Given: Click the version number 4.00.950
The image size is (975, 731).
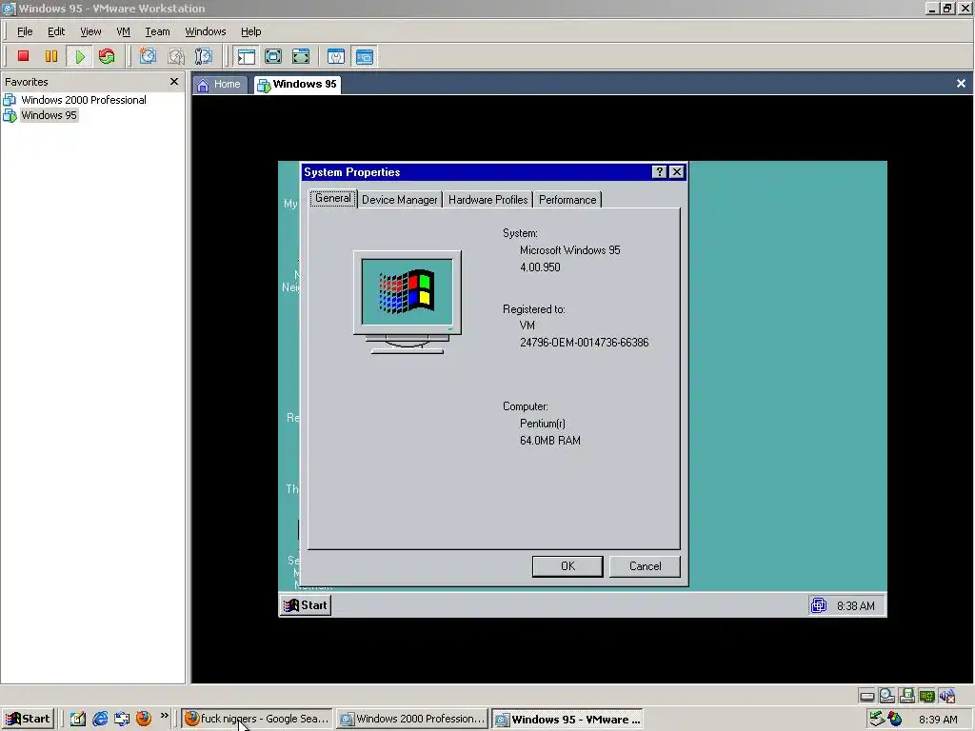Looking at the screenshot, I should click(540, 267).
